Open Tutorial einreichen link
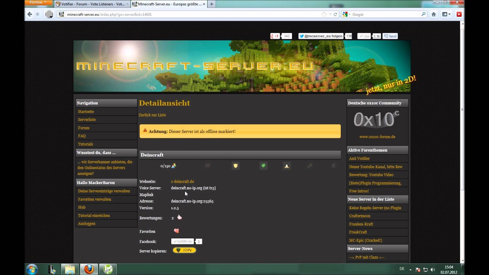 pyautogui.click(x=94, y=215)
